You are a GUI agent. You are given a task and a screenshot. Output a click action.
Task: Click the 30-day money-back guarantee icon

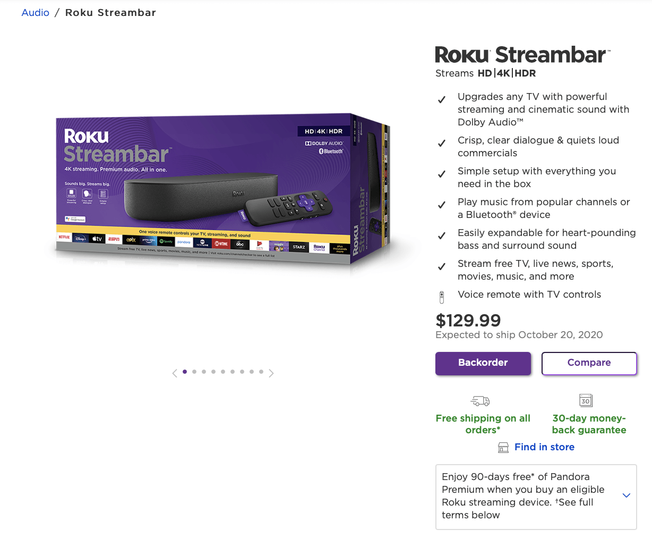[586, 401]
